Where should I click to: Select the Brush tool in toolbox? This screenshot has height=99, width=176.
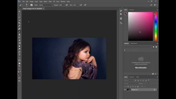point(19,32)
